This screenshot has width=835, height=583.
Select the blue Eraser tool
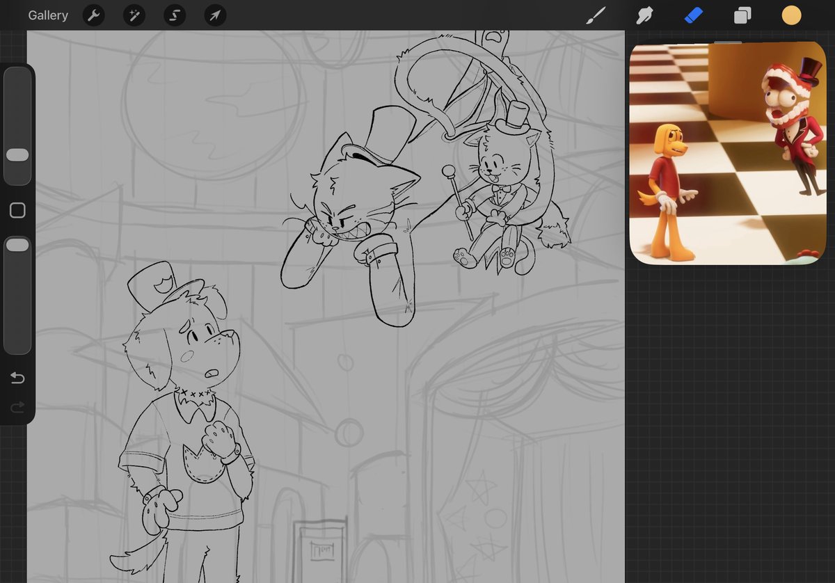694,15
